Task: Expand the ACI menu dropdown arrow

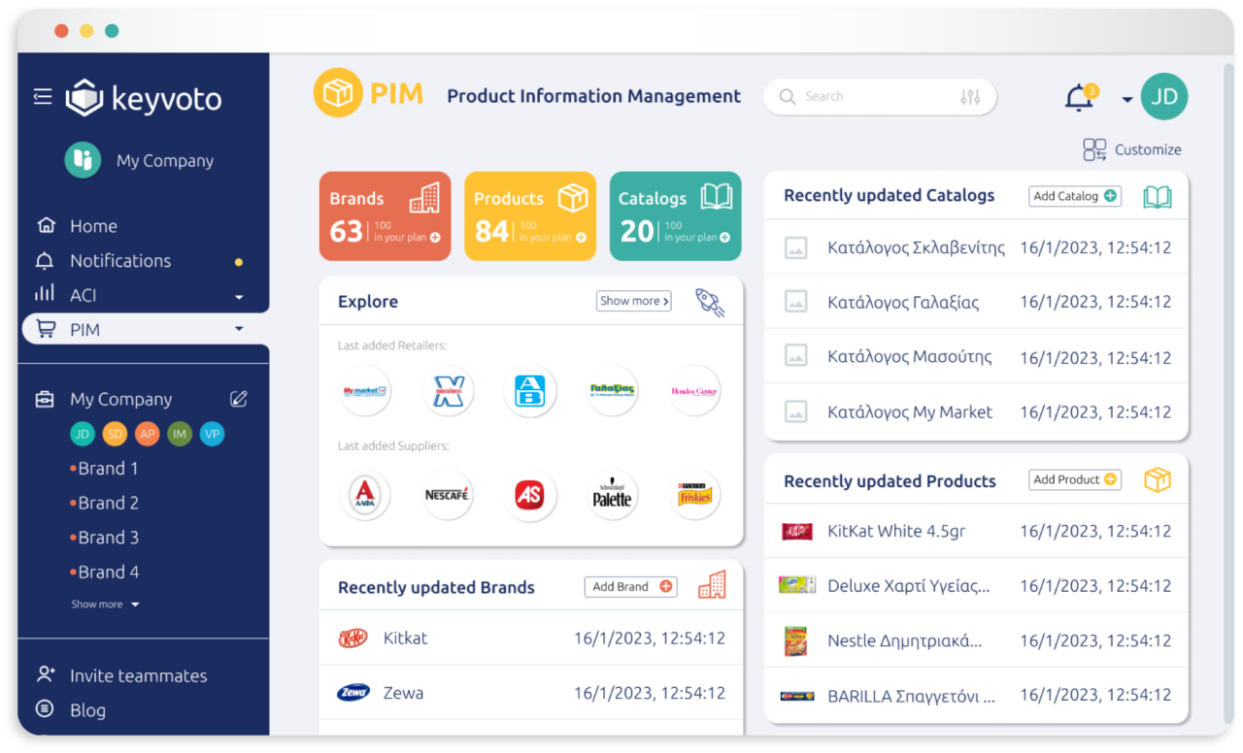Action: (239, 296)
